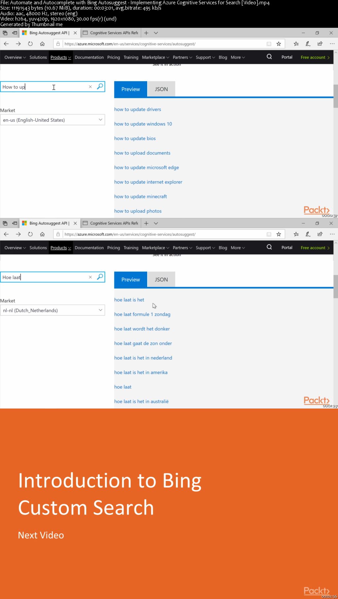Add page to favorites in the 'How to up' frame
The height and width of the screenshot is (599, 338).
pos(279,44)
